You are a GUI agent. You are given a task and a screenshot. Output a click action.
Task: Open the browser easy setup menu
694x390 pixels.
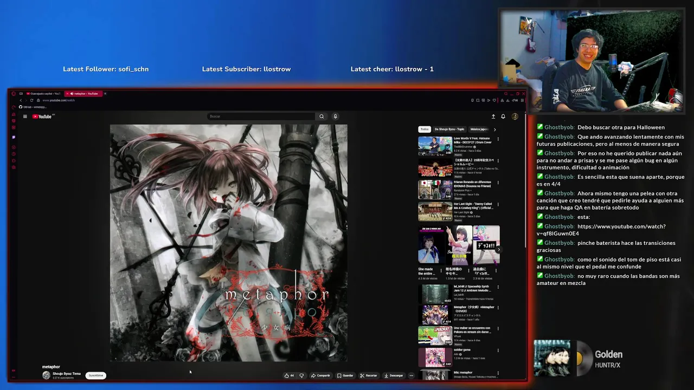coord(522,100)
